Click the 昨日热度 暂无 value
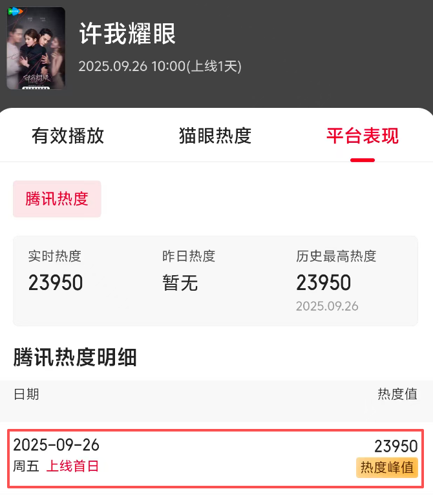Viewport: 433px width, 500px height. [180, 282]
